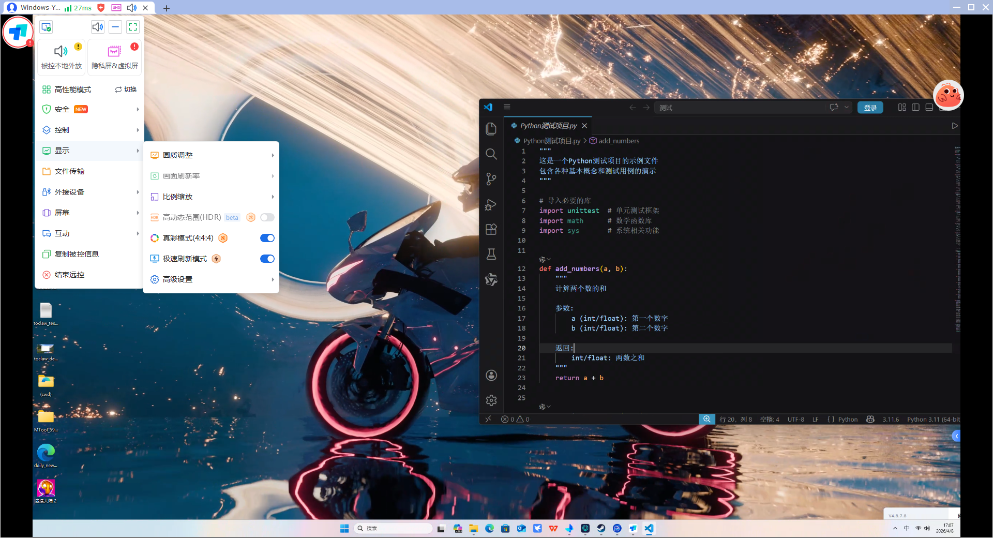
Task: Open the daily_new Edge desktop shortcut
Action: pyautogui.click(x=46, y=456)
